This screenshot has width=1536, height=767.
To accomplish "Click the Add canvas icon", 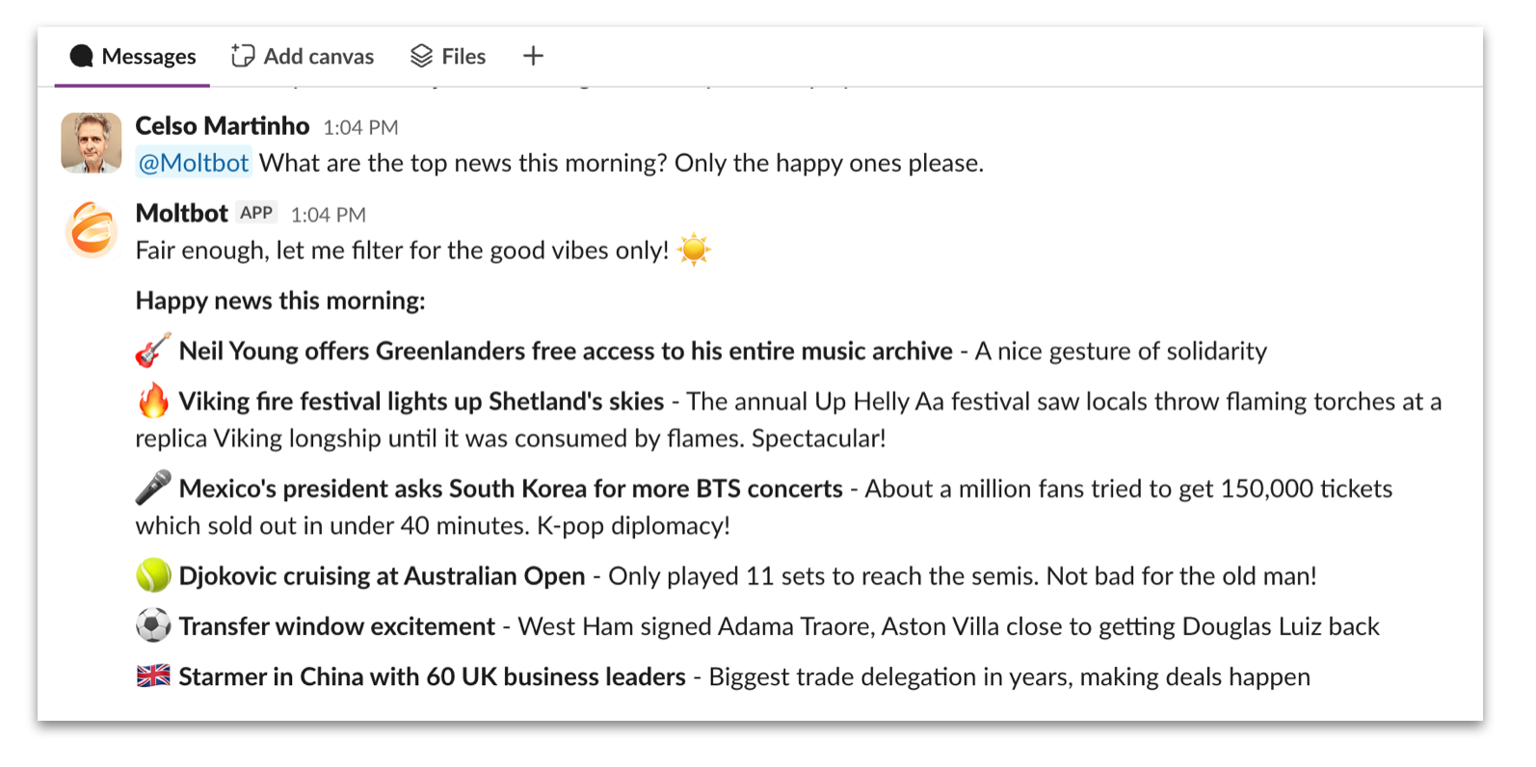I will click(x=243, y=57).
